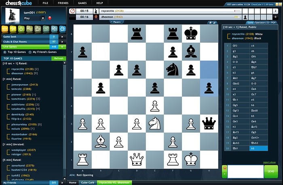Select the Top 10 Games radio button
This screenshot has width=283, height=185.
(x=5, y=52)
